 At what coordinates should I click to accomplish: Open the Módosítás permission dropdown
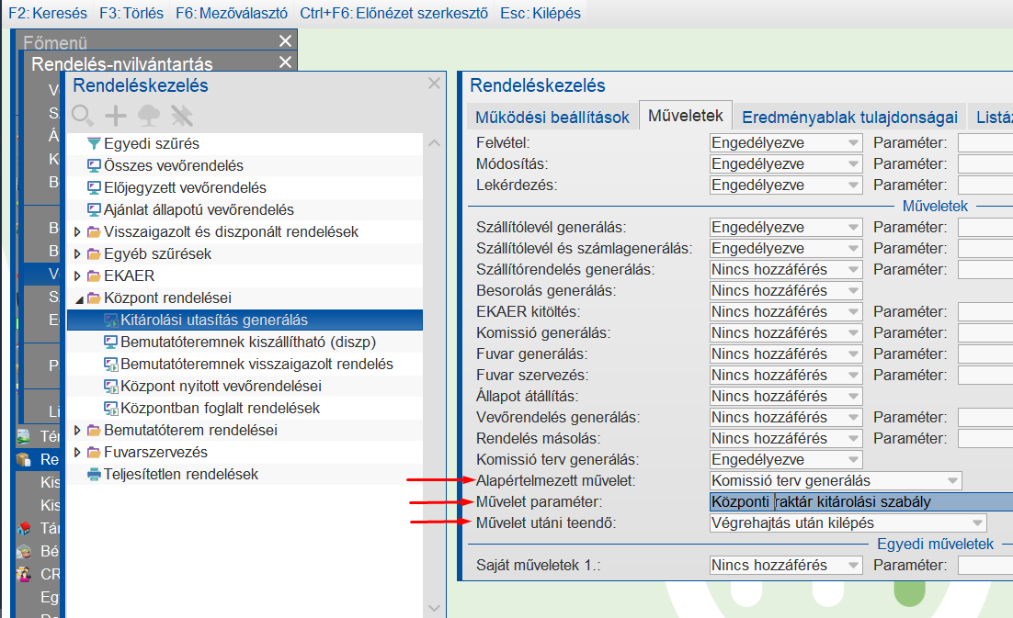point(786,163)
